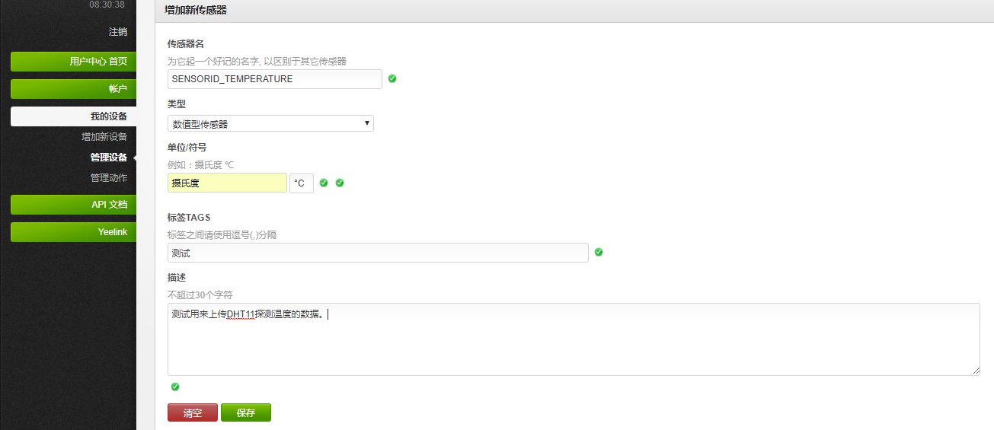Click the 标签TAGS field label

[x=189, y=217]
